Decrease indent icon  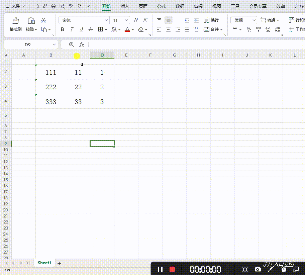[187, 20]
